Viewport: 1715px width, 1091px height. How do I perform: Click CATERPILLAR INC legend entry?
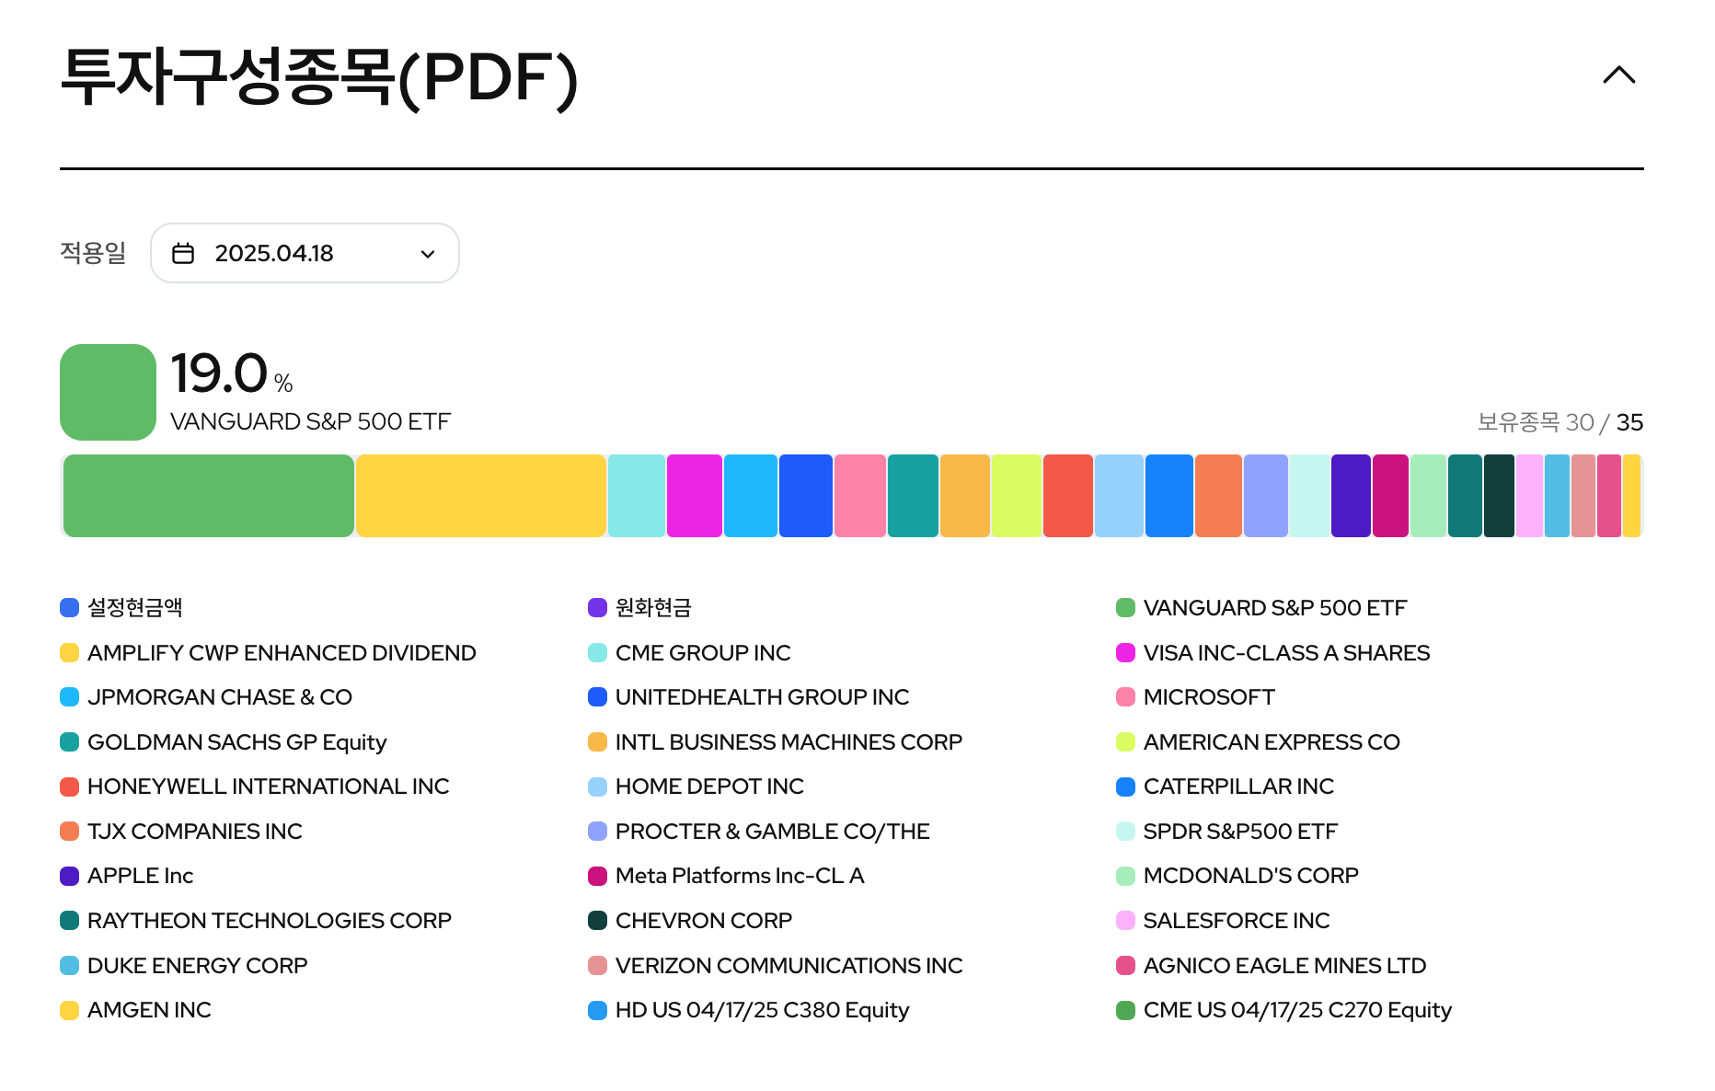click(x=1225, y=787)
